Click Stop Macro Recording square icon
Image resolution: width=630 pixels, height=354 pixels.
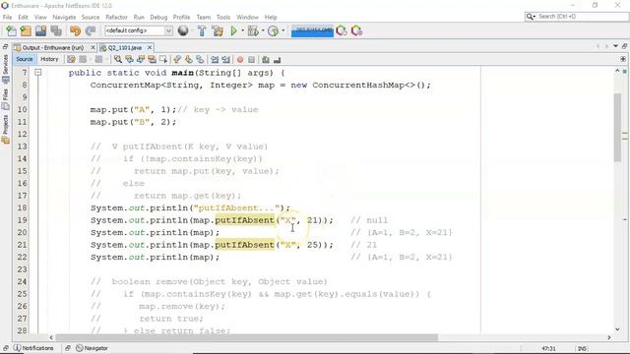point(252,59)
